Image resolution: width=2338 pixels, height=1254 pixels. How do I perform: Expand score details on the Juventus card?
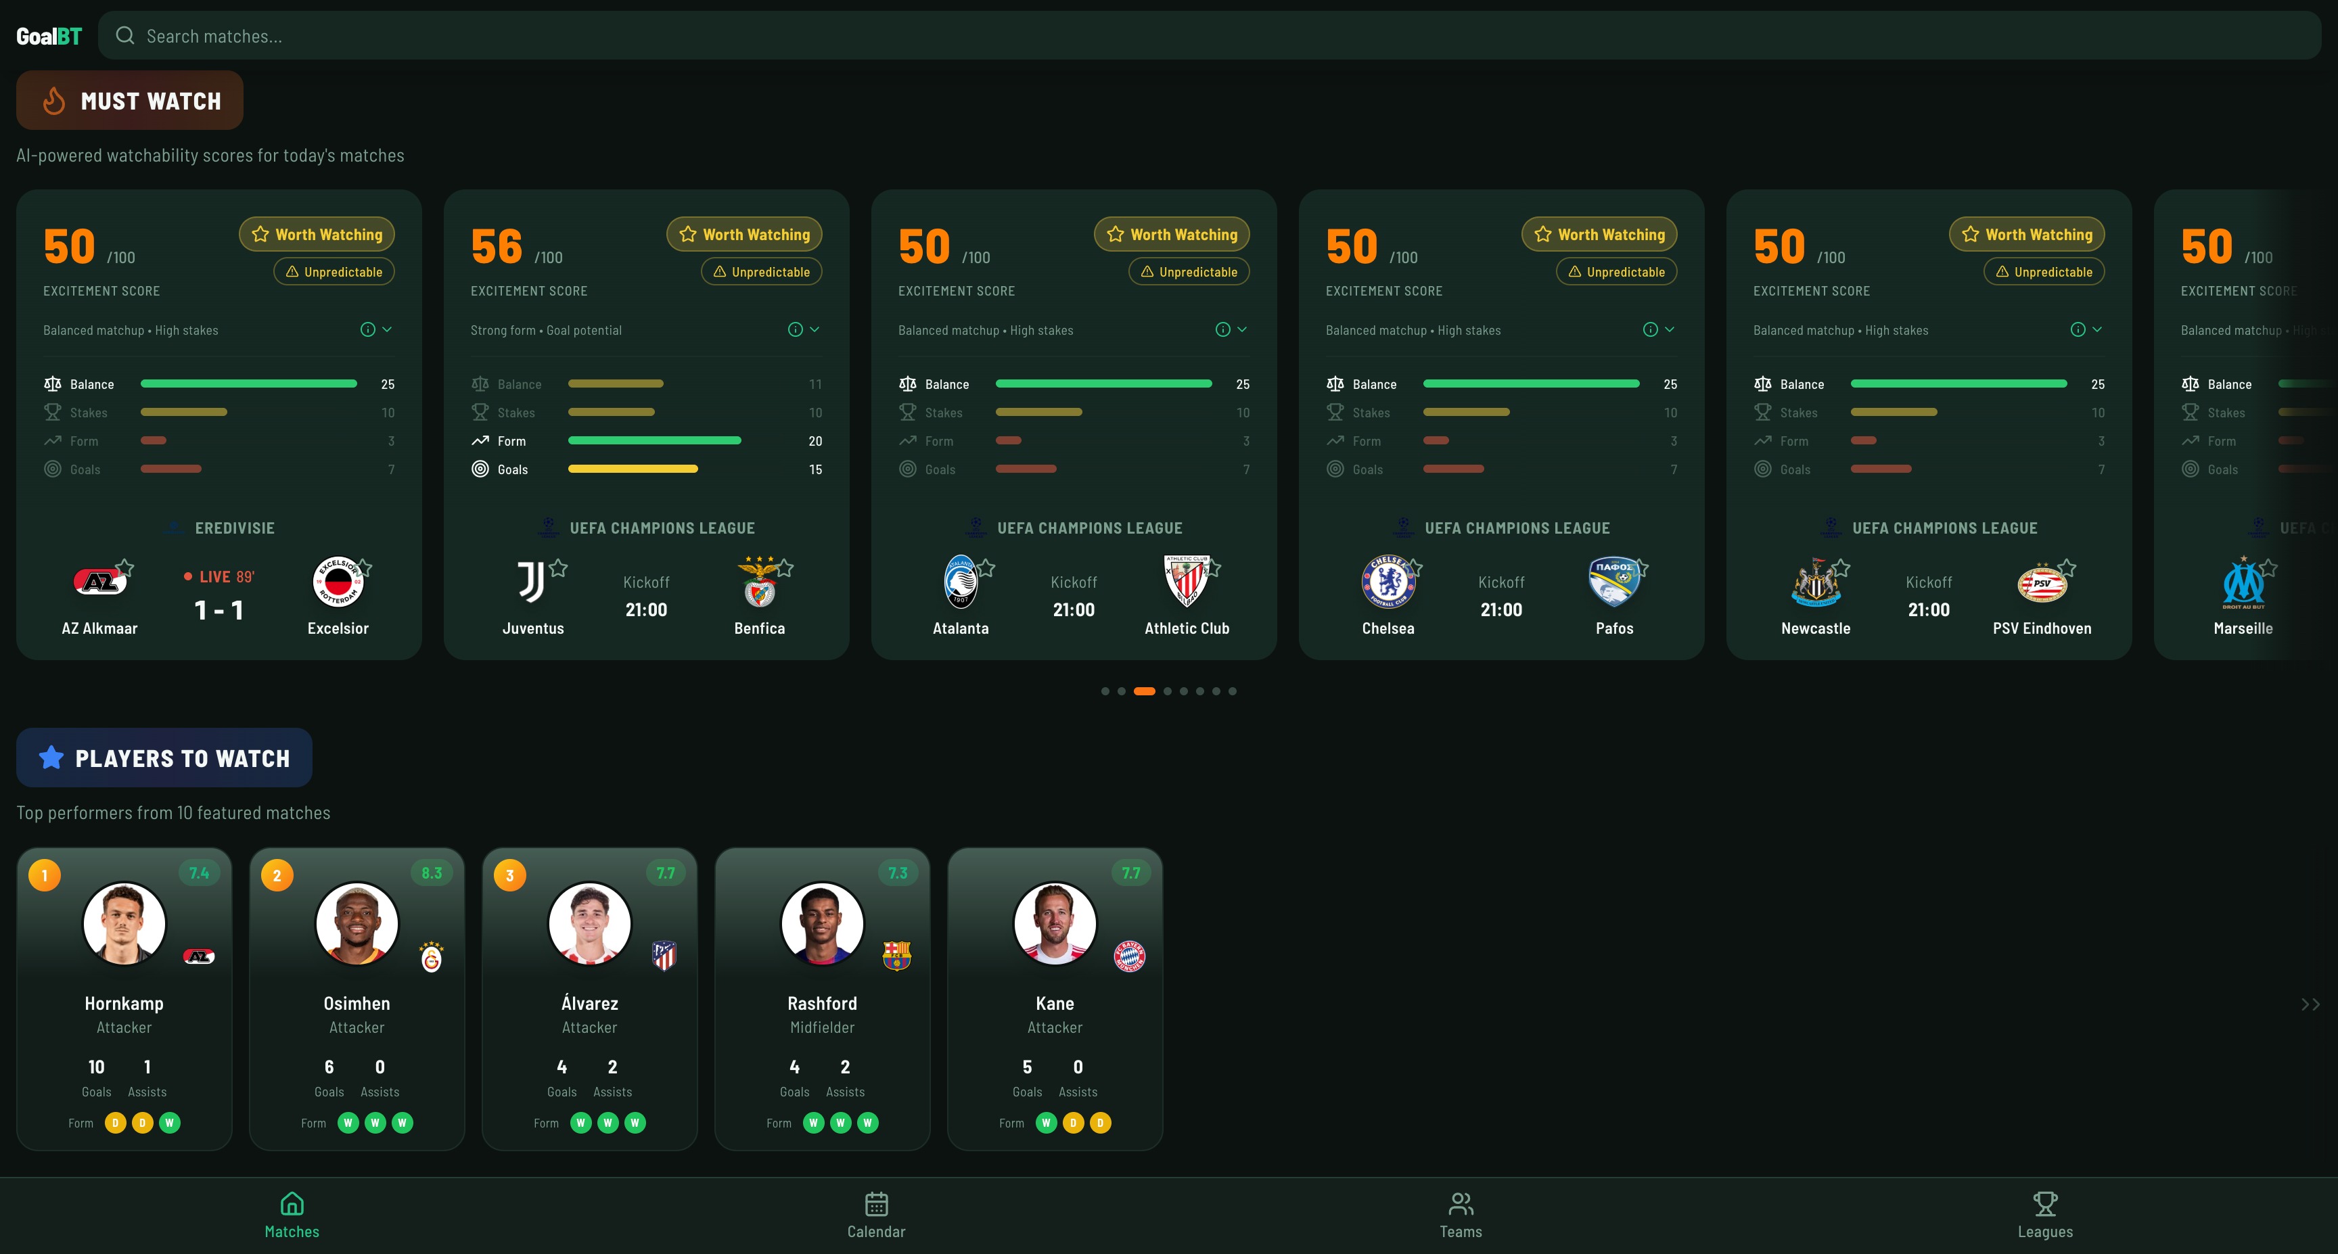[x=815, y=329]
